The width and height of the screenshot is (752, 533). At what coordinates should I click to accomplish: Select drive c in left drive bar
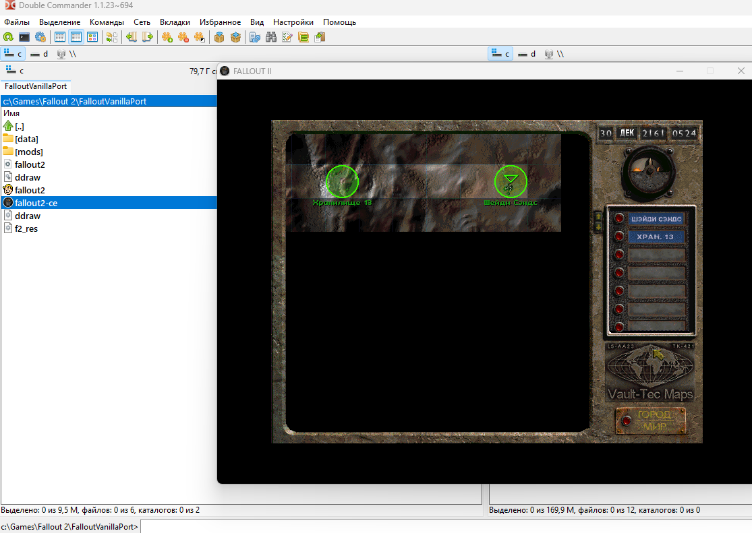pyautogui.click(x=13, y=54)
